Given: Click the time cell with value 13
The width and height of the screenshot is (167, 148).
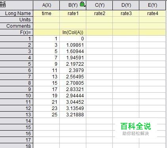Looking at the screenshot, I should pyautogui.click(x=46, y=77).
